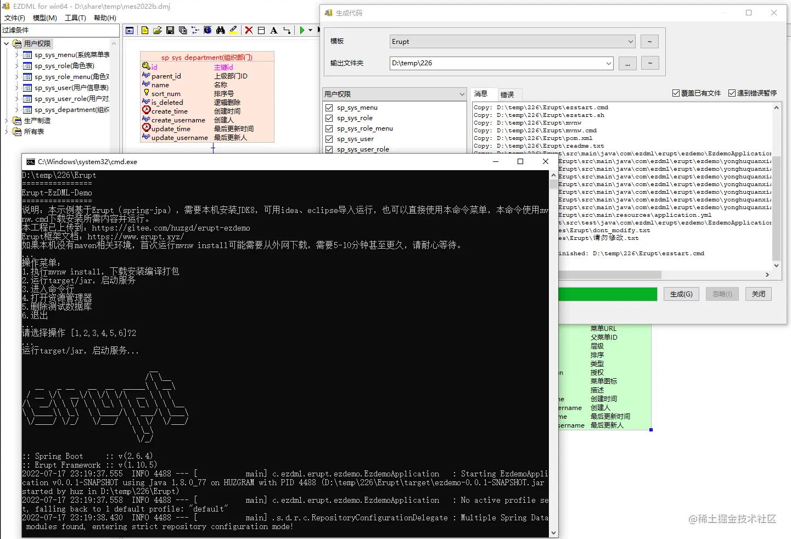
Task: Open the 帮助(H) menu
Action: point(105,18)
